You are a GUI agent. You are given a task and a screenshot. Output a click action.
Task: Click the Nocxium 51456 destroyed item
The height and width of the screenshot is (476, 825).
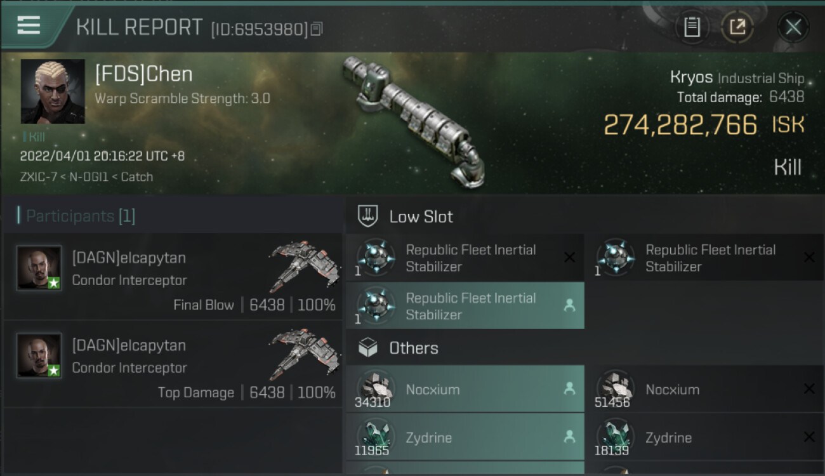tap(704, 389)
